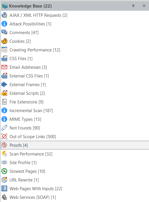Click the AJAX / XML HTTP Requests globe icon
Screen dimensions: 149x202
click(x=4, y=15)
